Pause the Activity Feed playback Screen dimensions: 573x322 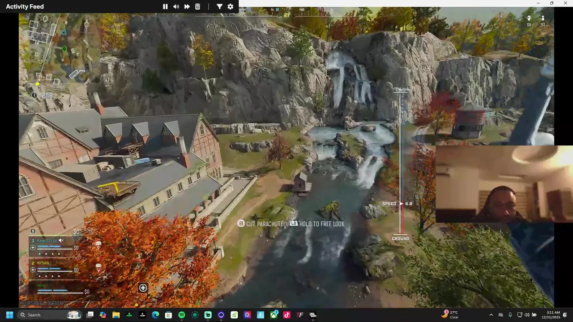pyautogui.click(x=165, y=7)
